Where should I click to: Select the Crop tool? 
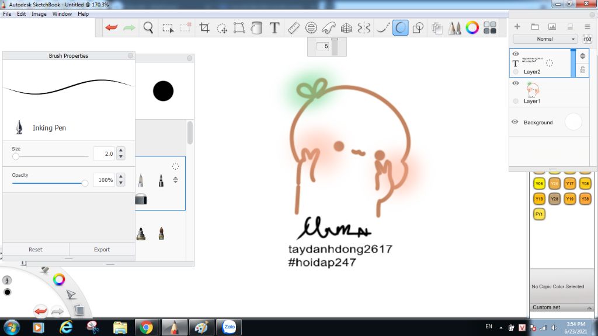tap(204, 27)
